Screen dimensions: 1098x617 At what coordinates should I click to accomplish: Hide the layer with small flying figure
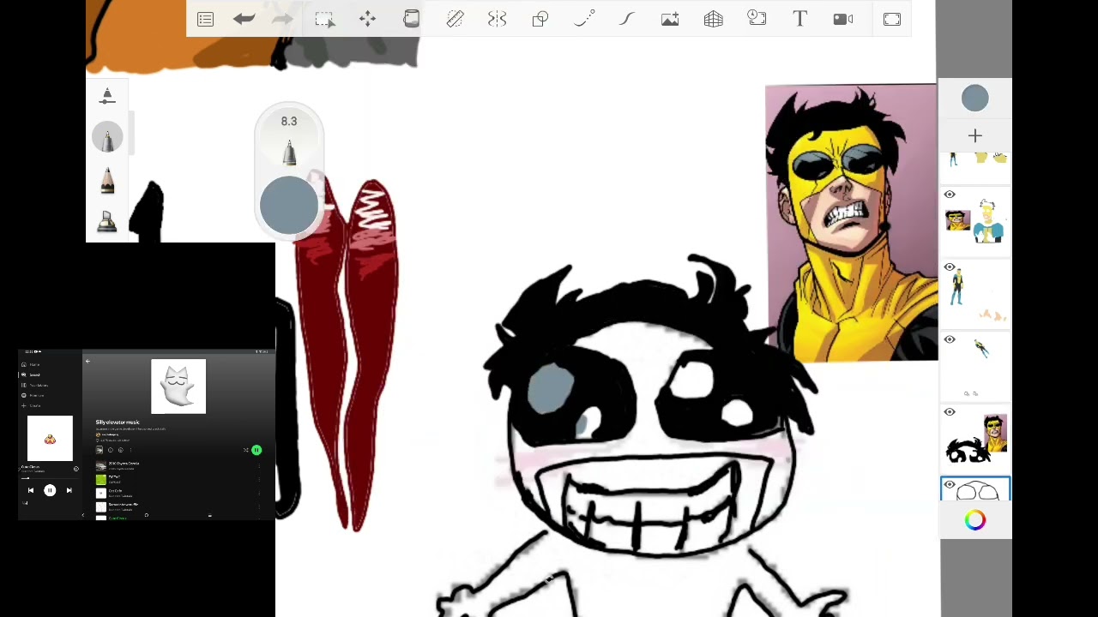[950, 339]
